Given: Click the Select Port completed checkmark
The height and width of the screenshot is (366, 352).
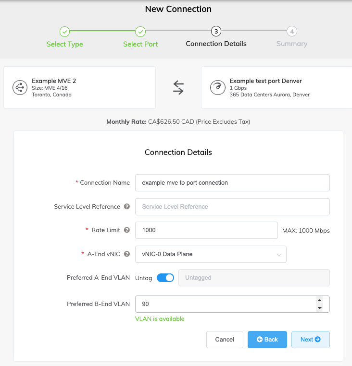Looking at the screenshot, I should [140, 32].
